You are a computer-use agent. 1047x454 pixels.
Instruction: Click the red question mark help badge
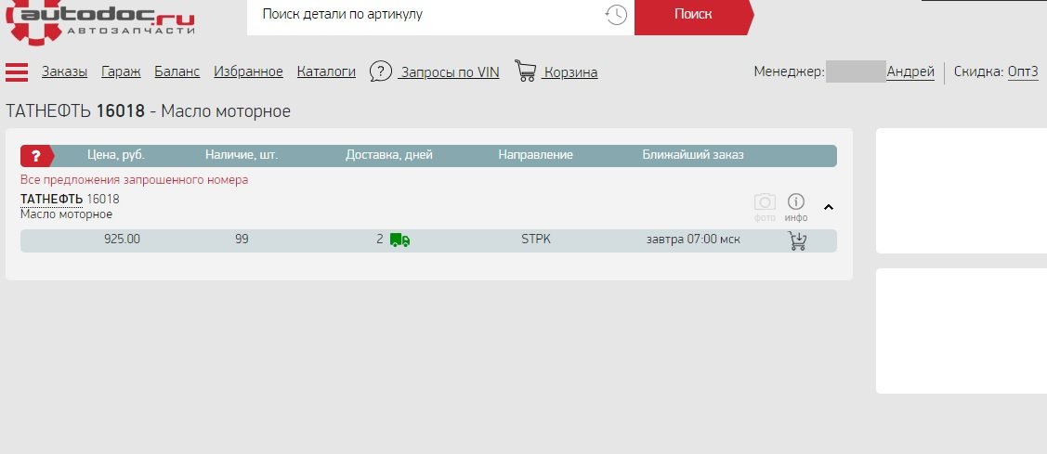tap(36, 156)
